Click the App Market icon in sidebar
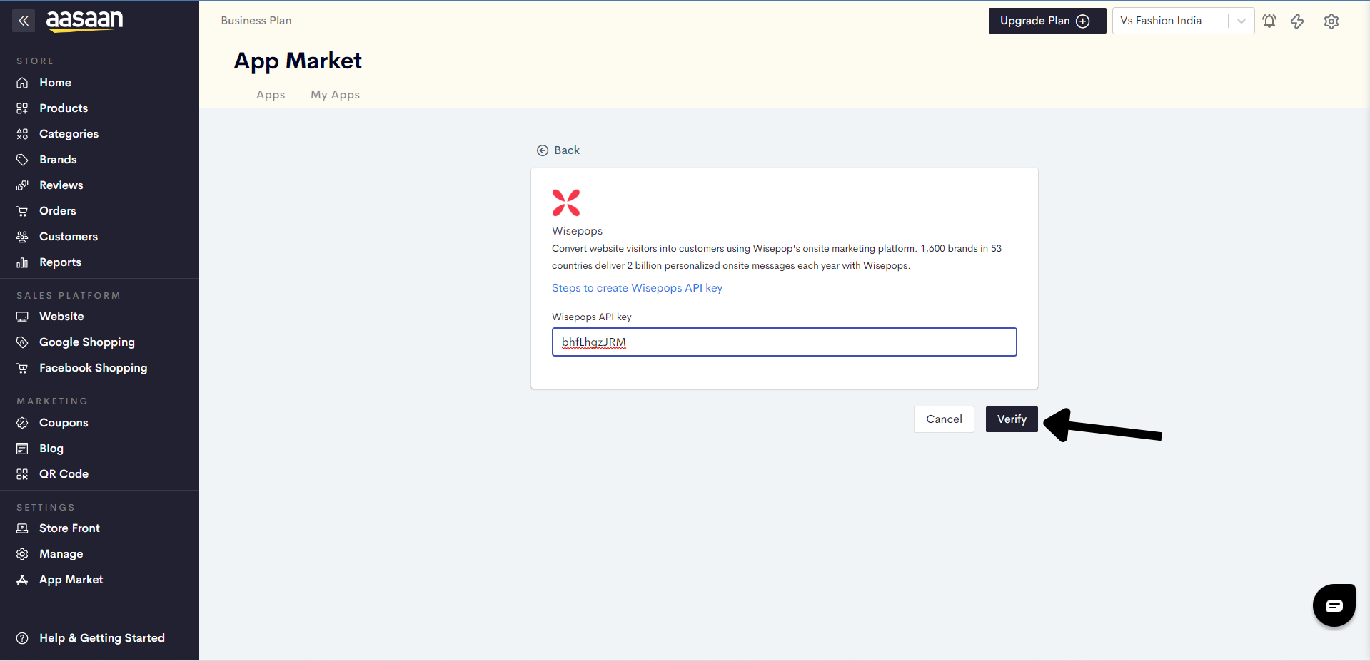 [x=22, y=580]
